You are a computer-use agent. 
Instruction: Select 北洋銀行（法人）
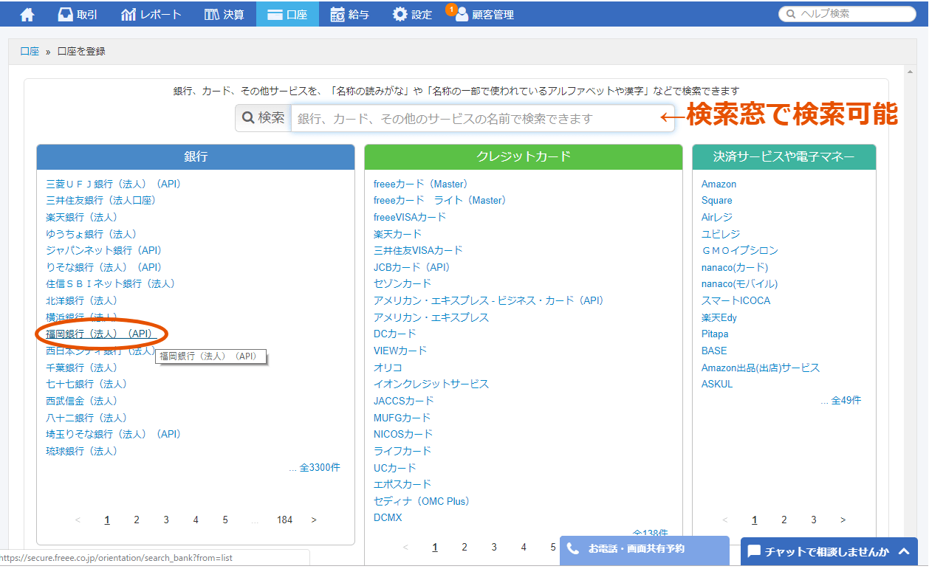(x=81, y=300)
